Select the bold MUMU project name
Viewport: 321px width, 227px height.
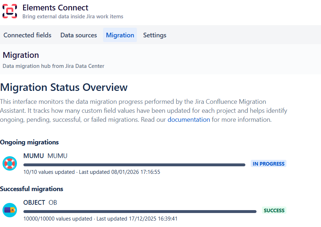[x=34, y=156]
